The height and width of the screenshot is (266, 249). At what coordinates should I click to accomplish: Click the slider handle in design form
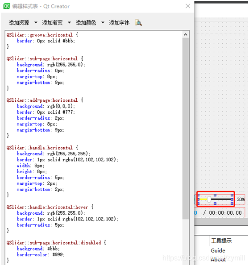209,199
